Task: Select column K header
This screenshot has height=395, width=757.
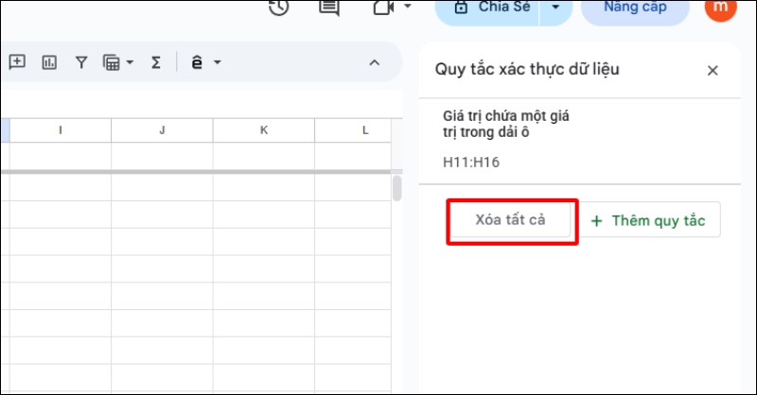Action: pos(264,130)
